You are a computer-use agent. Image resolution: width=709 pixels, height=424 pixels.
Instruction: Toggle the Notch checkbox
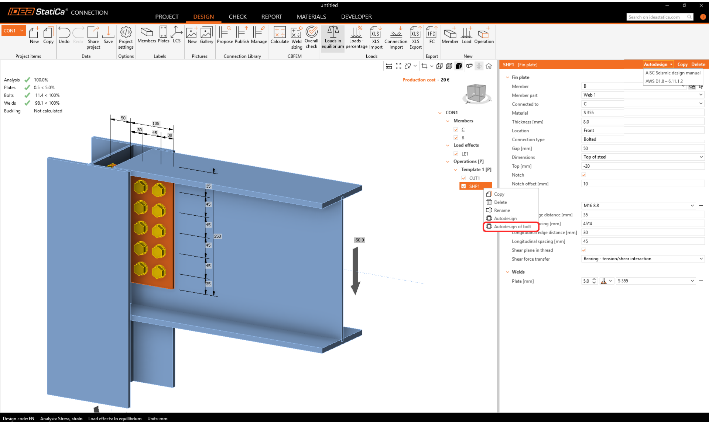pyautogui.click(x=584, y=175)
